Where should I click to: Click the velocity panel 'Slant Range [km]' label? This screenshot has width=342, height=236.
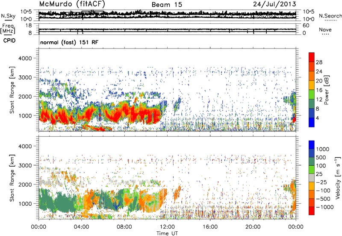[12, 178]
